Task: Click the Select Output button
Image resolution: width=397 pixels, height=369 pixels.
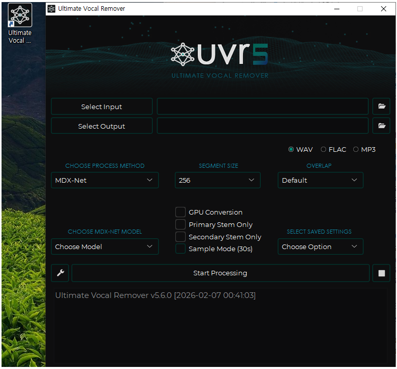Action: (102, 126)
